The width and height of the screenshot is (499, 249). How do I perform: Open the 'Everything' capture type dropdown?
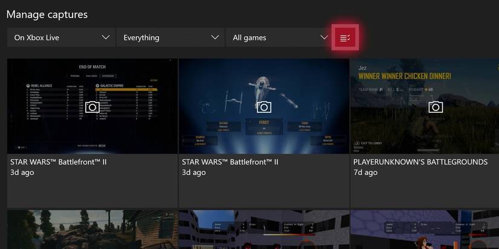[170, 37]
